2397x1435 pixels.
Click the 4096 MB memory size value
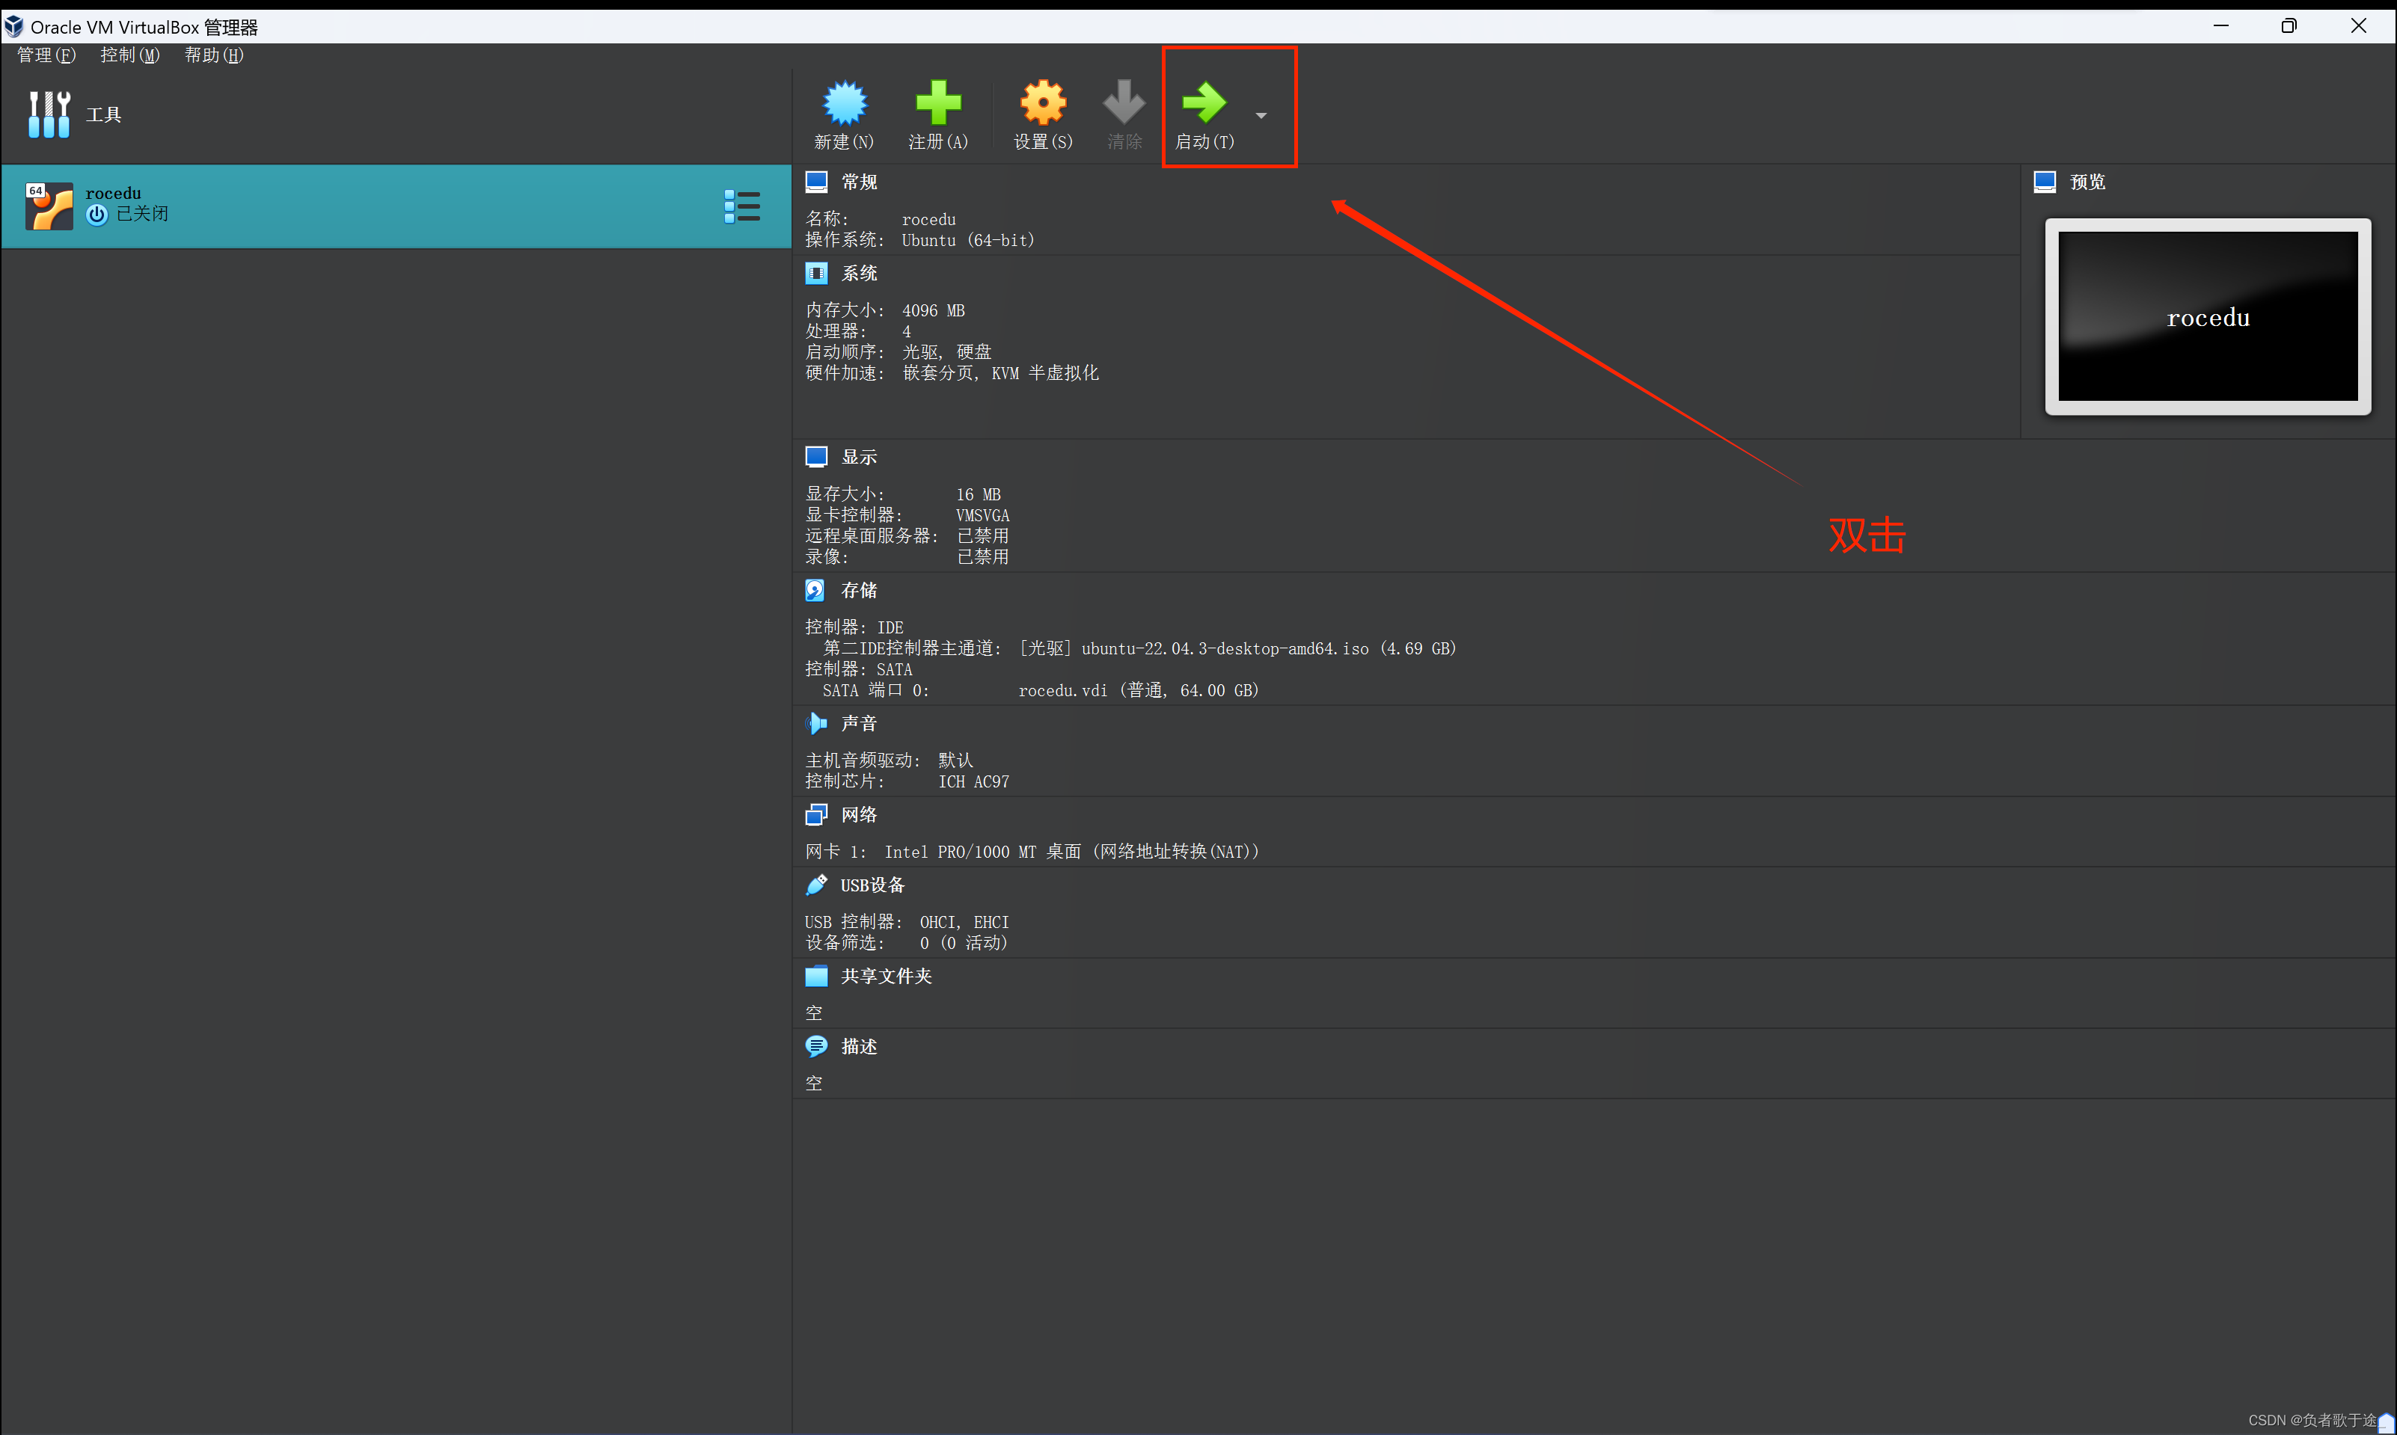coord(934,310)
